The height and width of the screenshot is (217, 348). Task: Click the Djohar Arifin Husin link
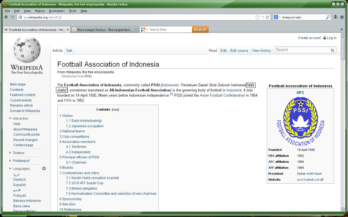click(309, 174)
